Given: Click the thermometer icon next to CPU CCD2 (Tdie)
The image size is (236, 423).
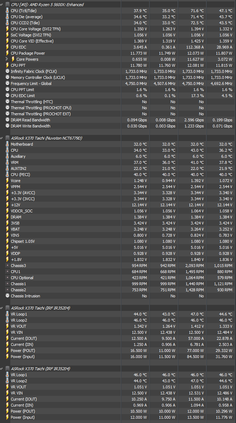Looking at the screenshot, I should (7, 22).
